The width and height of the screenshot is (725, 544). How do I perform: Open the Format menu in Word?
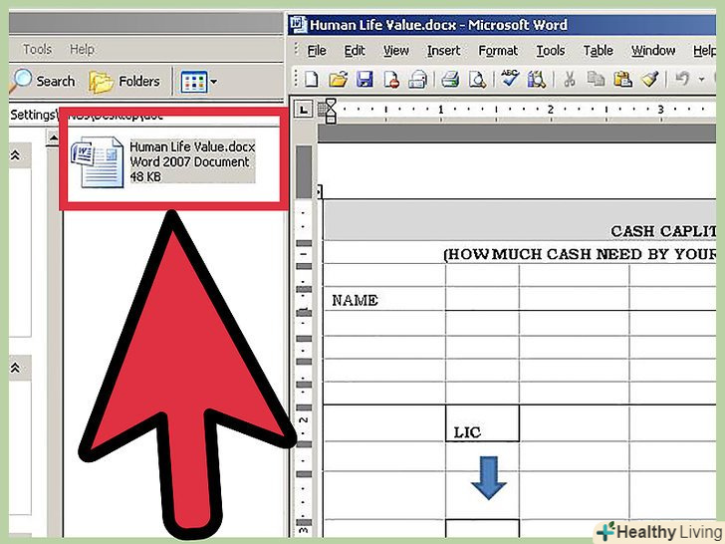click(x=498, y=51)
